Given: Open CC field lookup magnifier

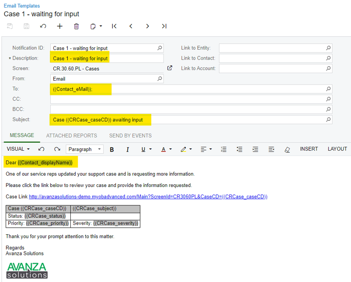Looking at the screenshot, I should (328, 99).
